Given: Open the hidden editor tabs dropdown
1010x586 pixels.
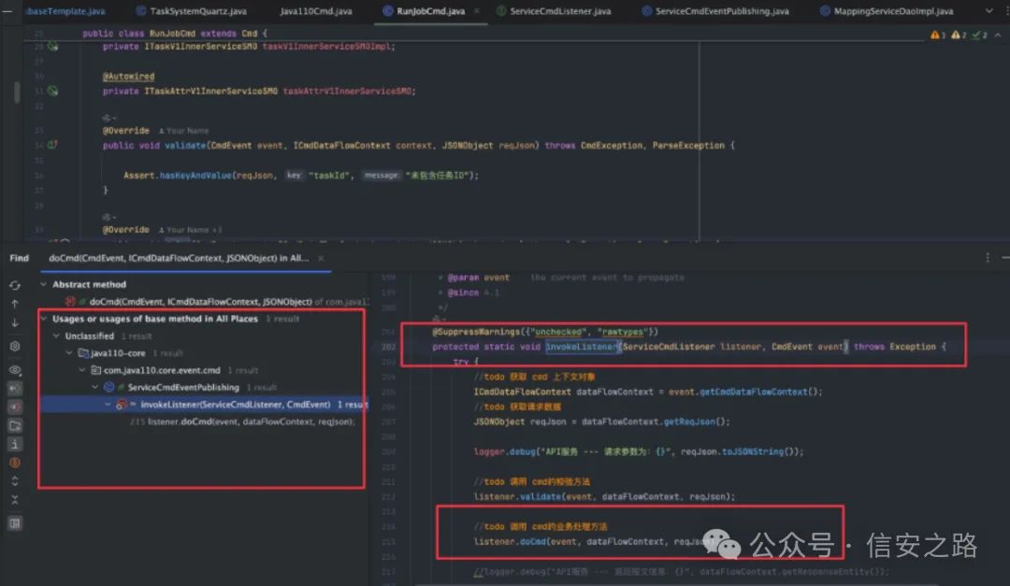Looking at the screenshot, I should coord(989,11).
